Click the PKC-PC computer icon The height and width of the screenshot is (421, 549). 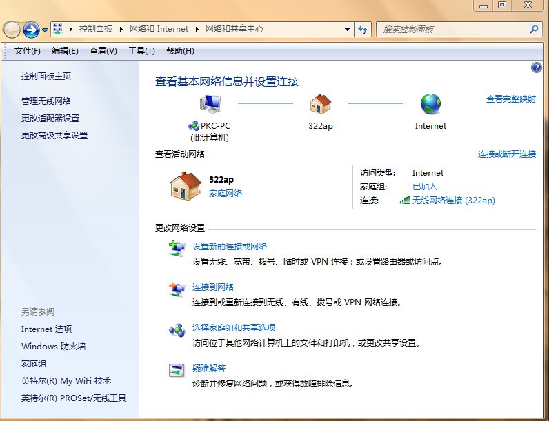(210, 104)
